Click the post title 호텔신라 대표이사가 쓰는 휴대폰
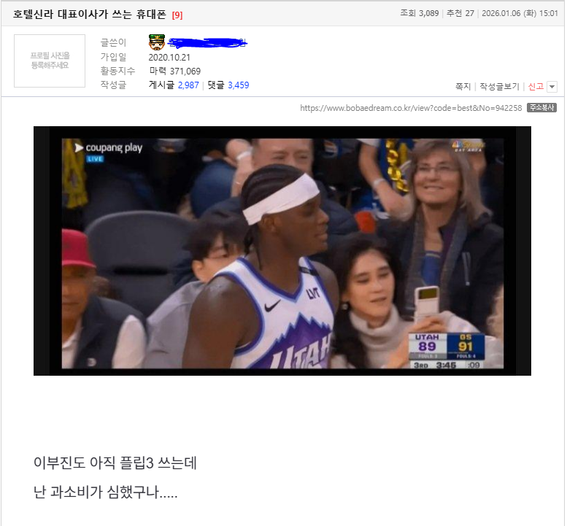Screen dimensions: 567x526 [89, 15]
